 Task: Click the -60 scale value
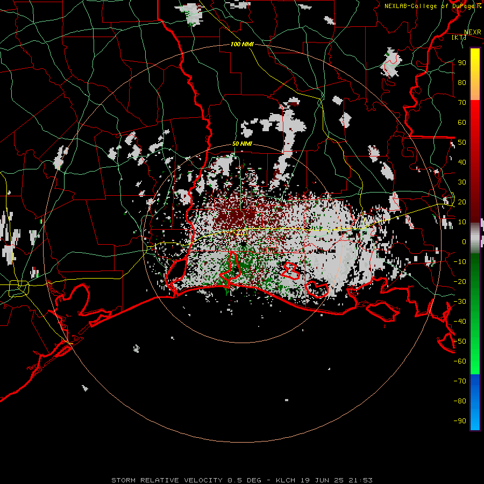460,361
